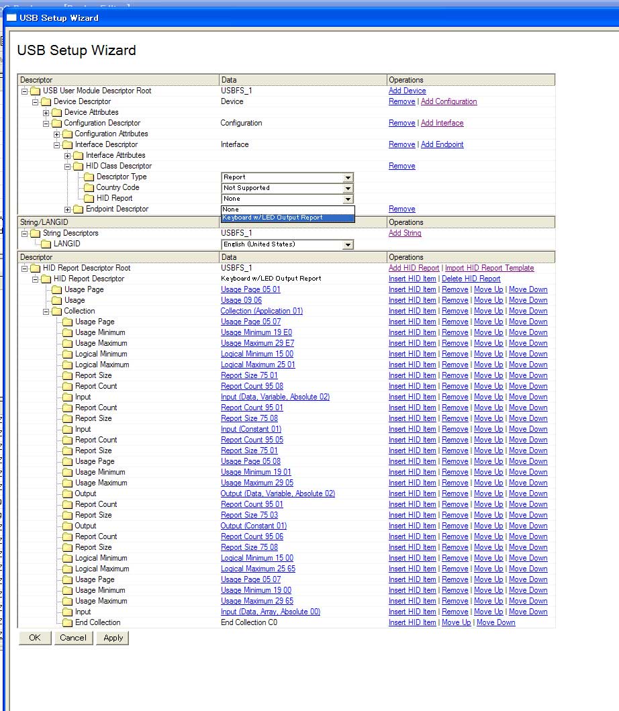Open Input (Data, Variable, Absolute 02) link
The width and height of the screenshot is (619, 711).
(x=275, y=397)
